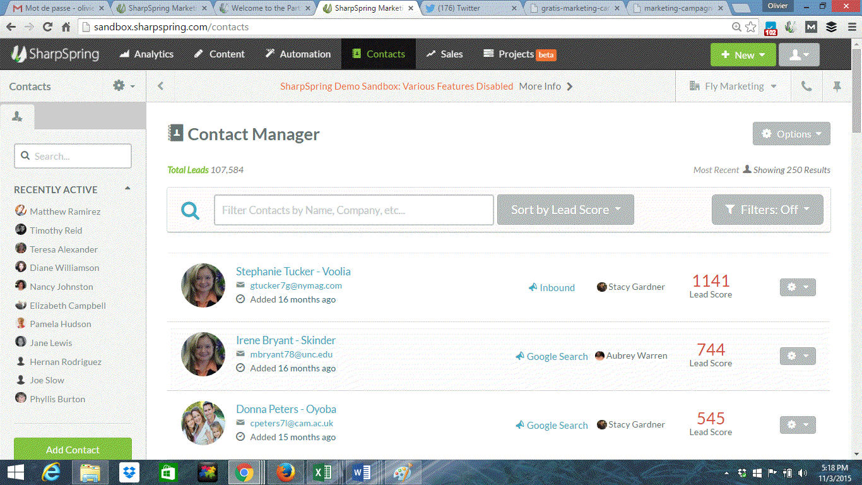The image size is (862, 485).
Task: Open the Options dropdown
Action: [x=791, y=133]
